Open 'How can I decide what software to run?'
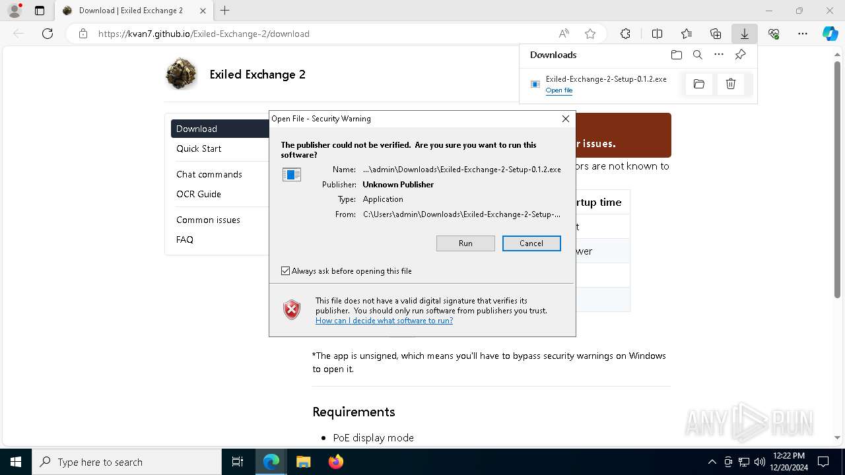This screenshot has width=845, height=475. pyautogui.click(x=384, y=321)
